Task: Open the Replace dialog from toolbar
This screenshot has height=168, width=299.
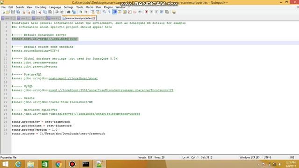Action: pos(74,12)
